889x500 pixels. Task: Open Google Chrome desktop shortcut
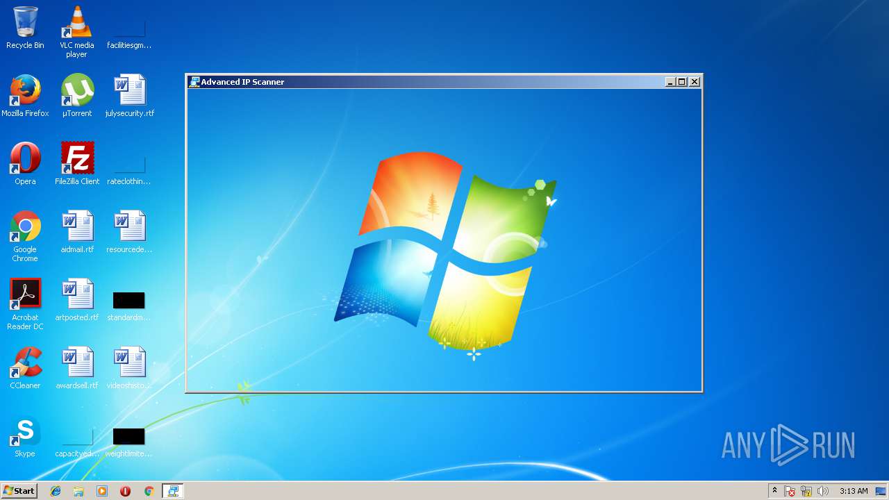click(25, 236)
